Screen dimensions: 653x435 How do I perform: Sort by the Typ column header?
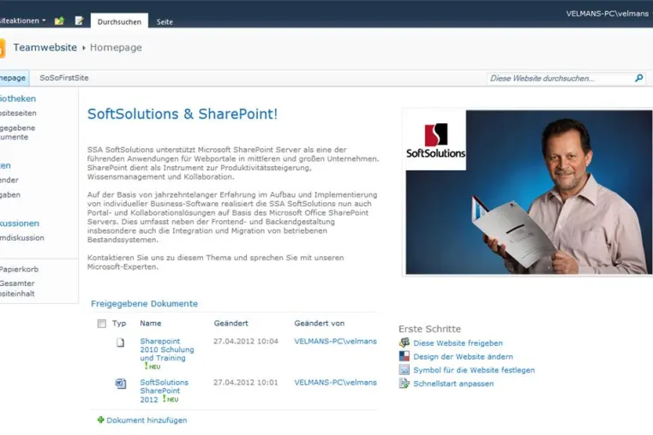tap(119, 323)
